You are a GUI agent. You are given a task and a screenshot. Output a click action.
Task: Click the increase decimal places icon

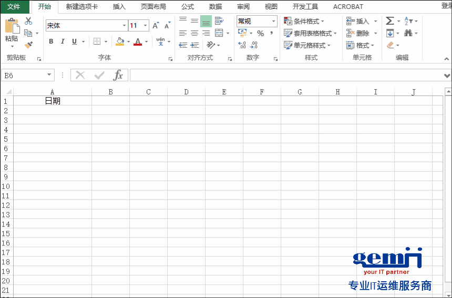point(242,45)
